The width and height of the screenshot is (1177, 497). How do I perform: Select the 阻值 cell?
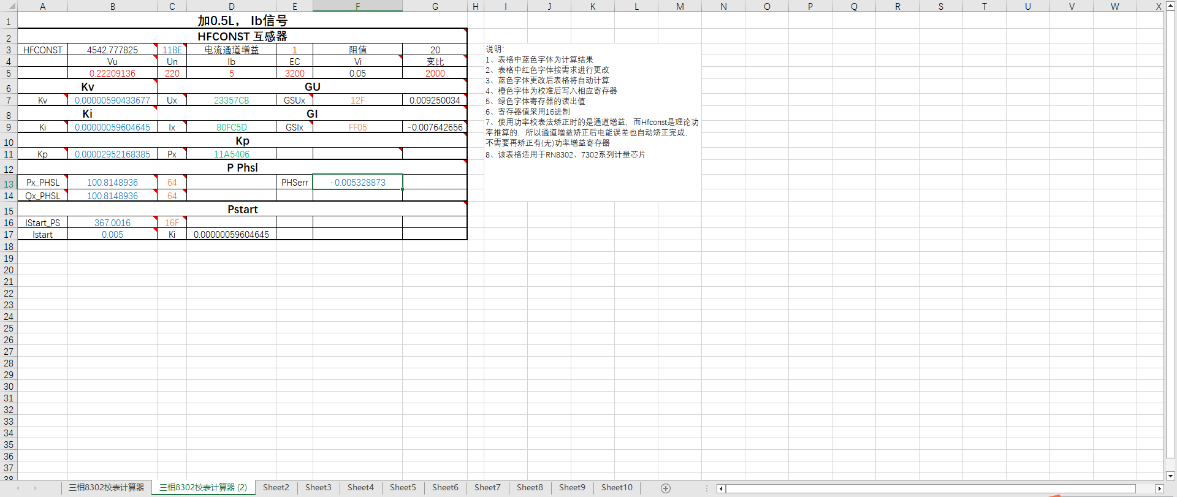pyautogui.click(x=357, y=50)
